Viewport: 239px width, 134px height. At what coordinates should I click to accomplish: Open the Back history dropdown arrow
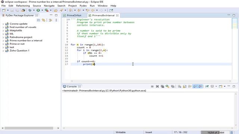point(97,10)
